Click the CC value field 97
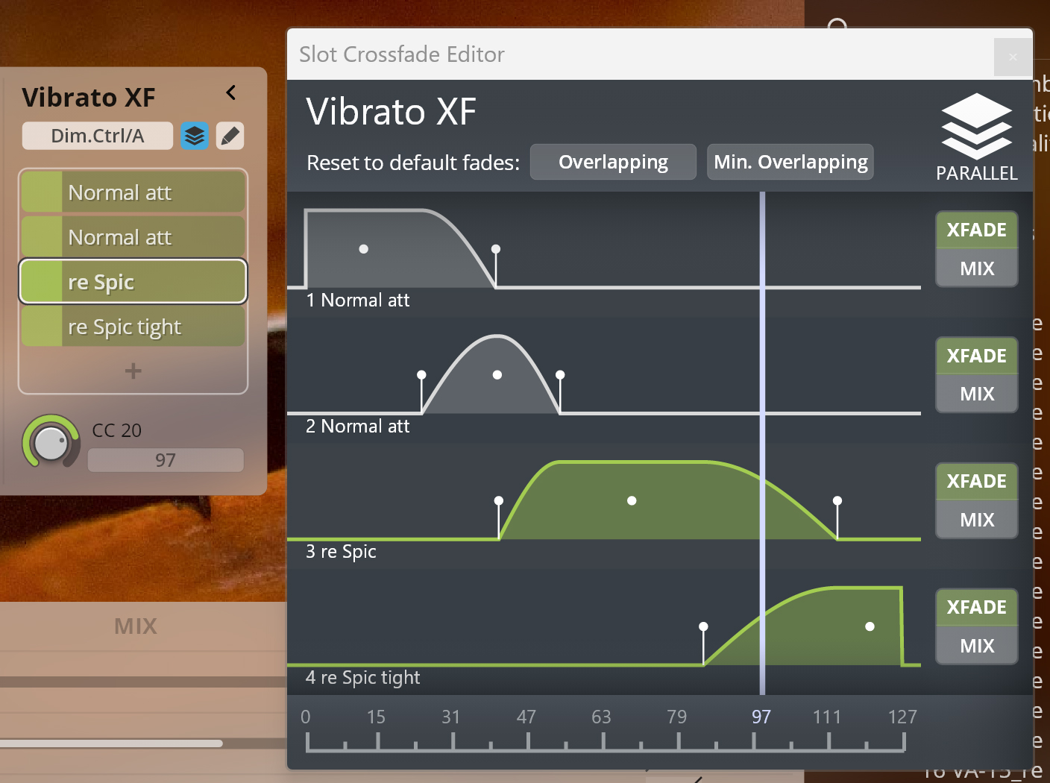 pos(166,460)
